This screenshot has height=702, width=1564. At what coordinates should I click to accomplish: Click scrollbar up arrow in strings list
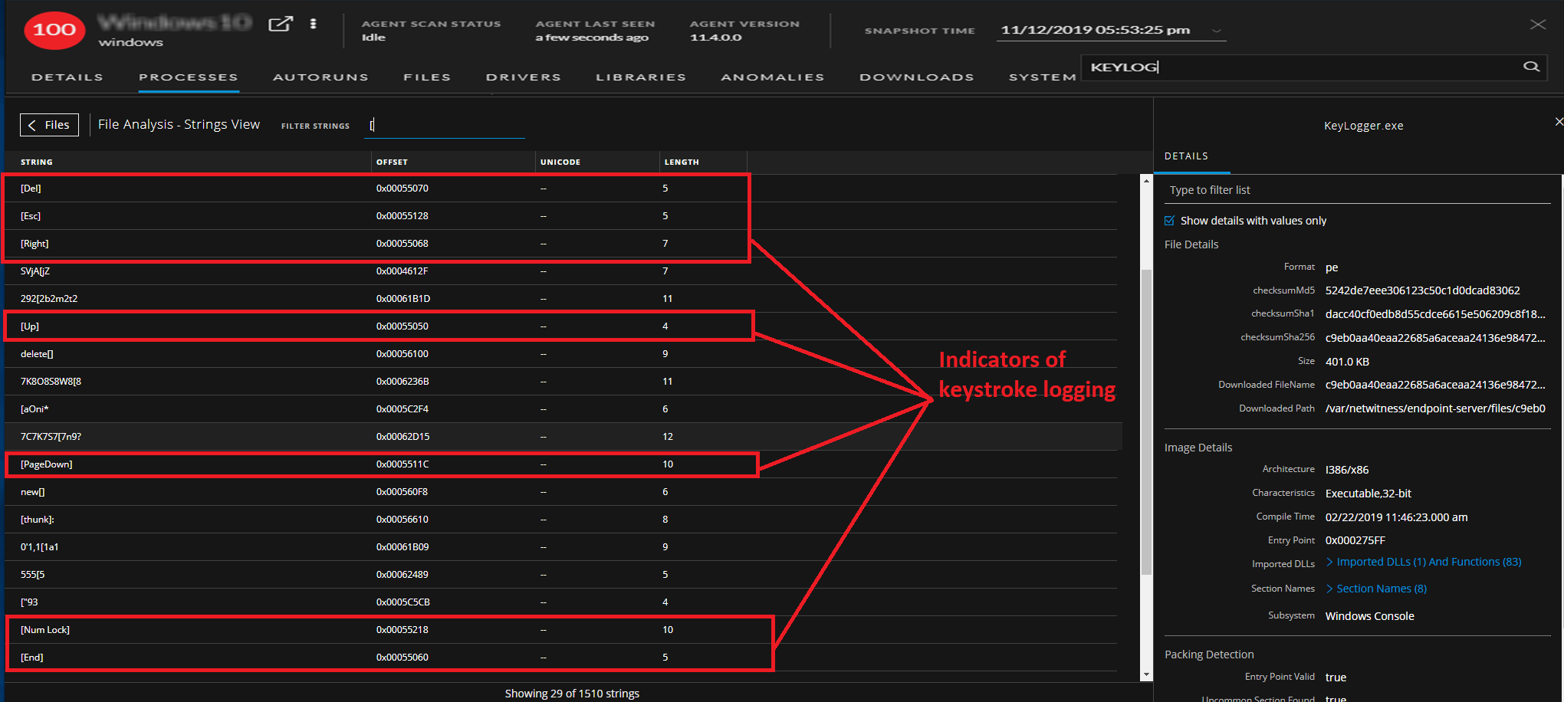click(x=1146, y=181)
